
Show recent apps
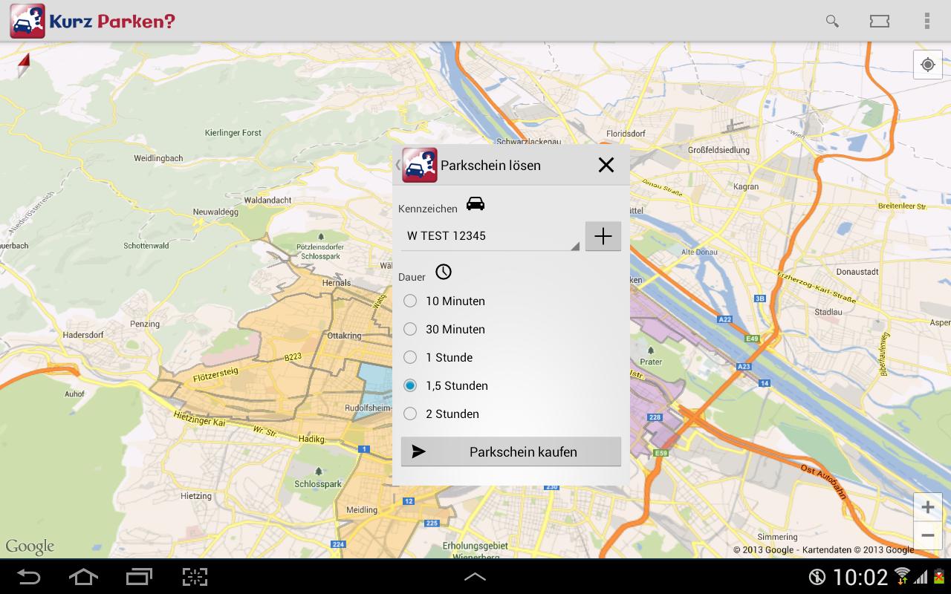[139, 576]
